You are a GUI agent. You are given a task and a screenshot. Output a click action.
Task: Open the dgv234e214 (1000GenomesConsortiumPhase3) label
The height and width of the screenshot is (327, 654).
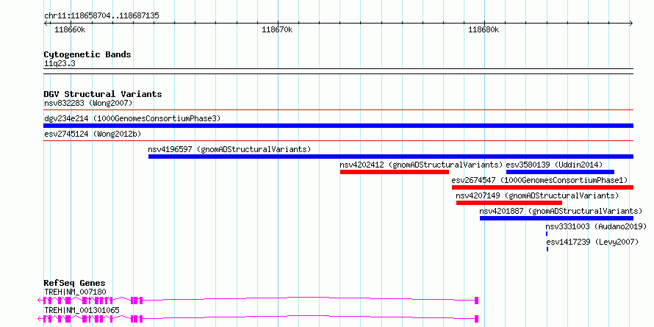coord(132,119)
